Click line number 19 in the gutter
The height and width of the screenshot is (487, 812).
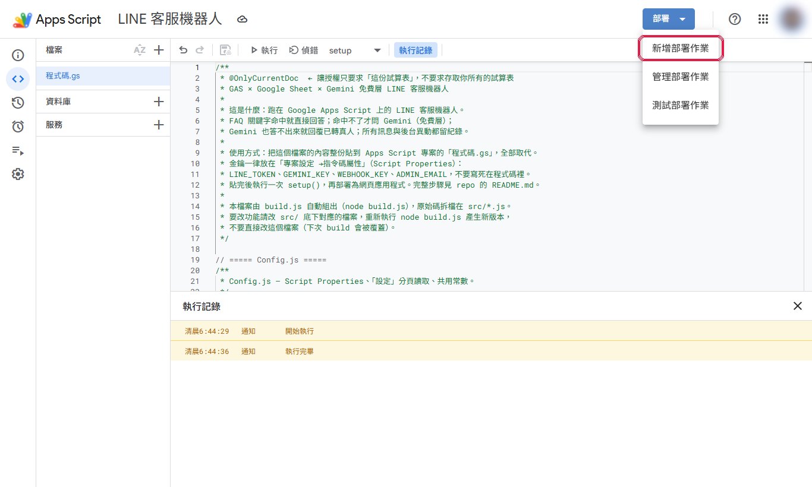point(195,260)
